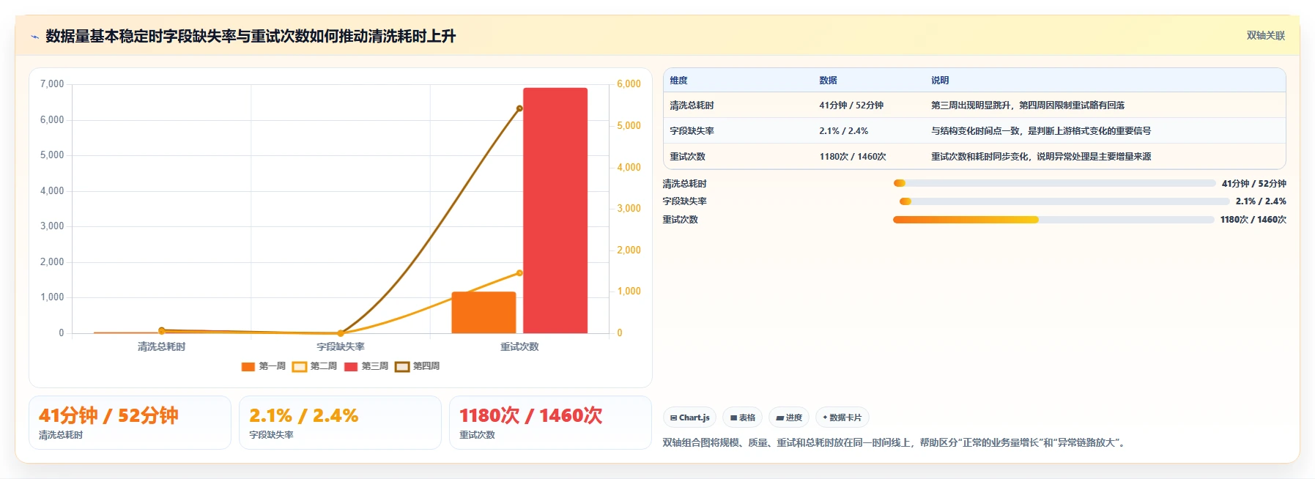The height and width of the screenshot is (479, 1315).
Task: Select the 清洗总耗时 table row label
Action: (692, 105)
